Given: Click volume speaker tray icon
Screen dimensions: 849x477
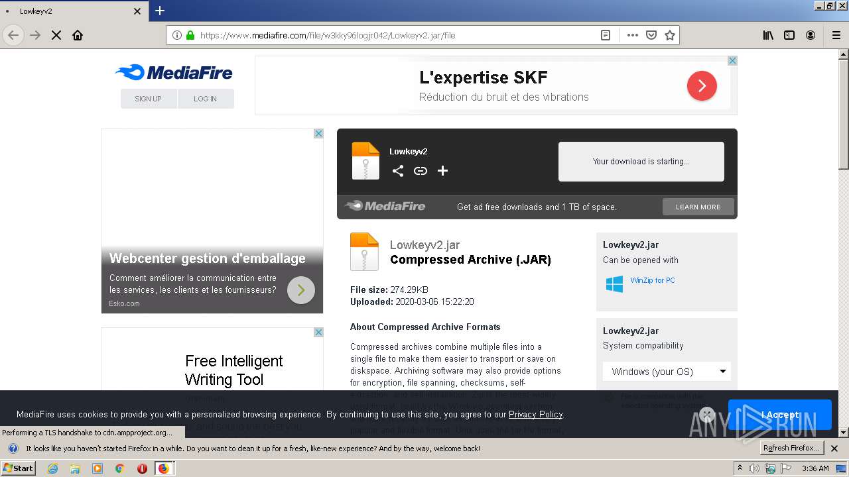Looking at the screenshot, I should click(x=755, y=468).
